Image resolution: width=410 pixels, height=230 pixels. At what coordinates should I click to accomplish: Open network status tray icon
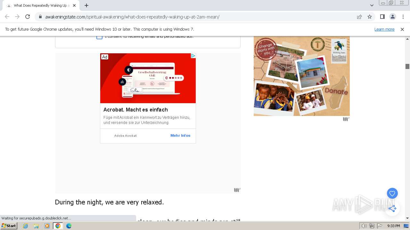click(372, 226)
